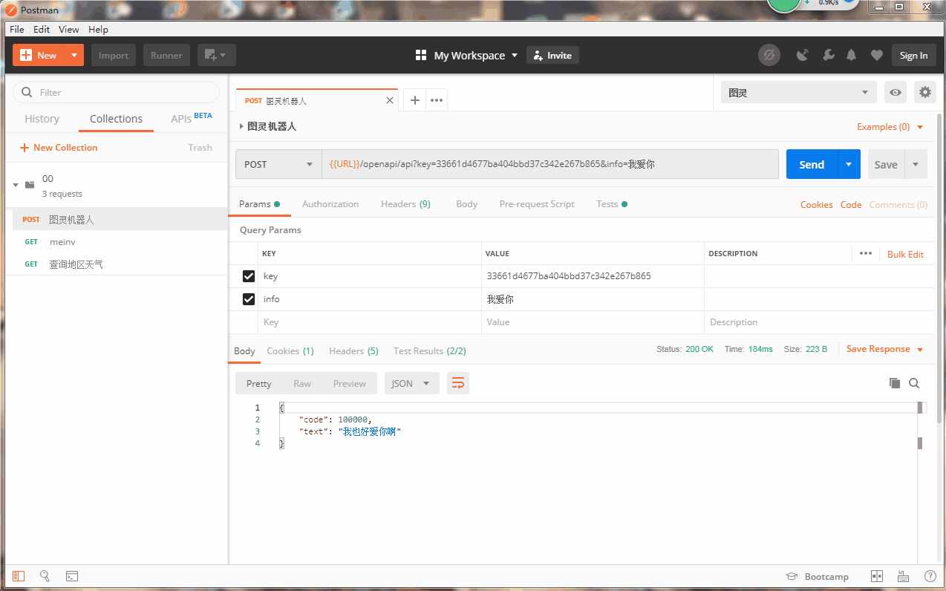The height and width of the screenshot is (591, 946).
Task: Click the collection 00 folder icon
Action: pyautogui.click(x=30, y=185)
